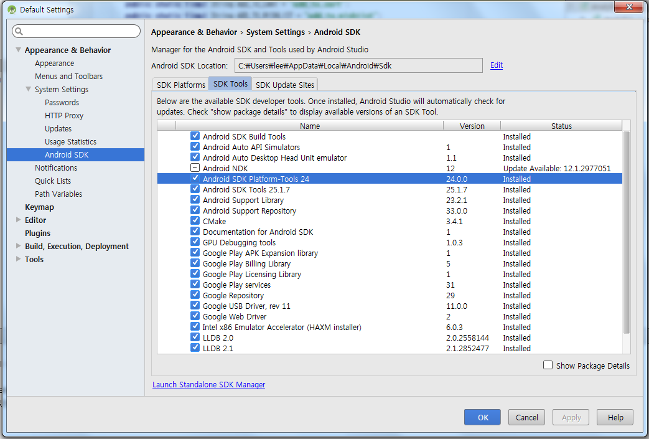The height and width of the screenshot is (439, 649).
Task: Switch to SDK Platforms tab
Action: click(x=181, y=85)
